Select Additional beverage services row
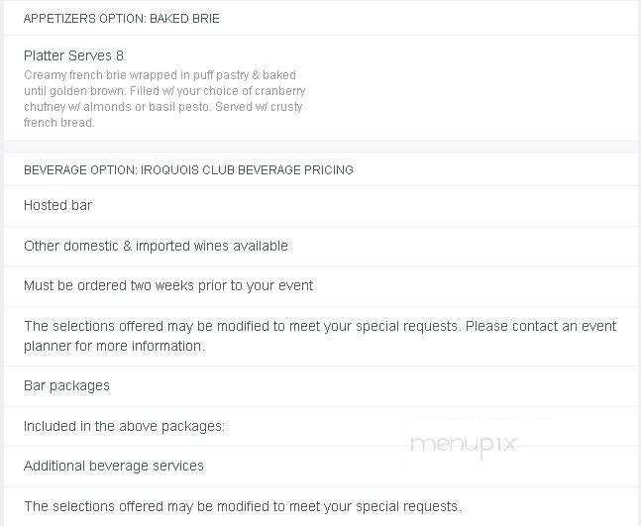This screenshot has width=641, height=526. [321, 466]
